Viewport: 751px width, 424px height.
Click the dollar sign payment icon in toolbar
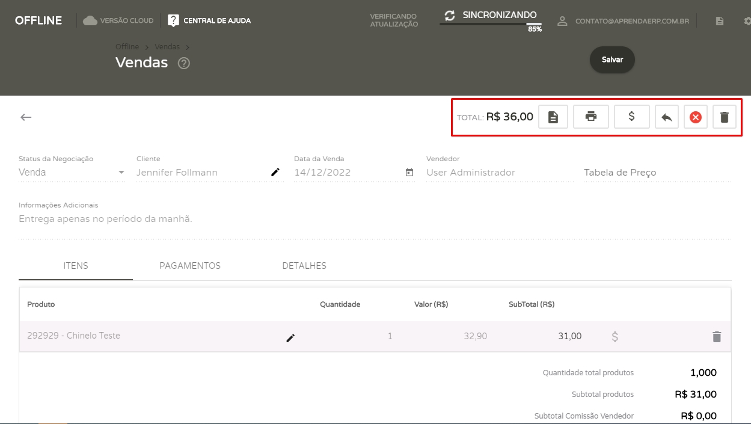(x=631, y=117)
